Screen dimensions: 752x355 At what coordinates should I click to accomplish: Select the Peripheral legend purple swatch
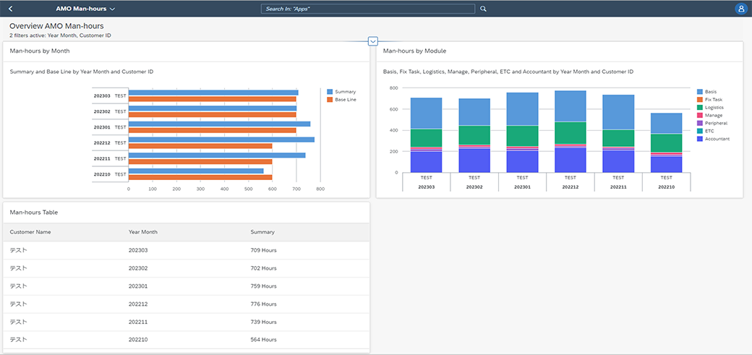coord(700,124)
